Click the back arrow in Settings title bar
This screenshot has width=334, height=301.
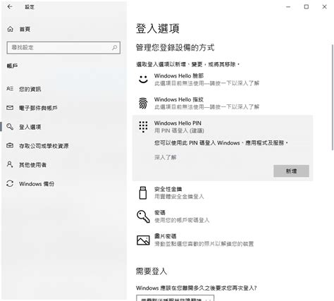(10, 7)
